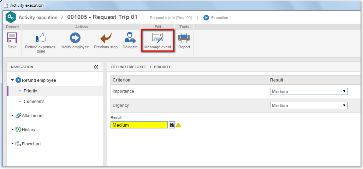
Task: Click the gear hexagon application logo
Action: click(x=11, y=17)
